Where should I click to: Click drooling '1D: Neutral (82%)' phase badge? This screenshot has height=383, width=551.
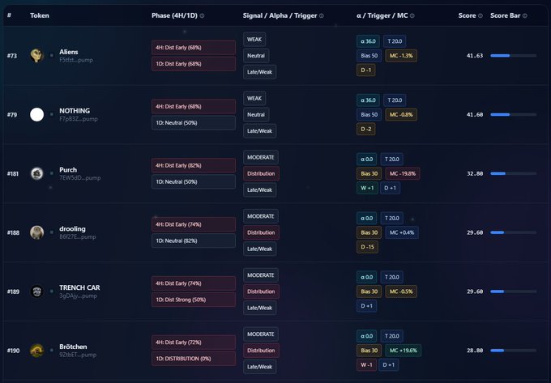pos(194,240)
